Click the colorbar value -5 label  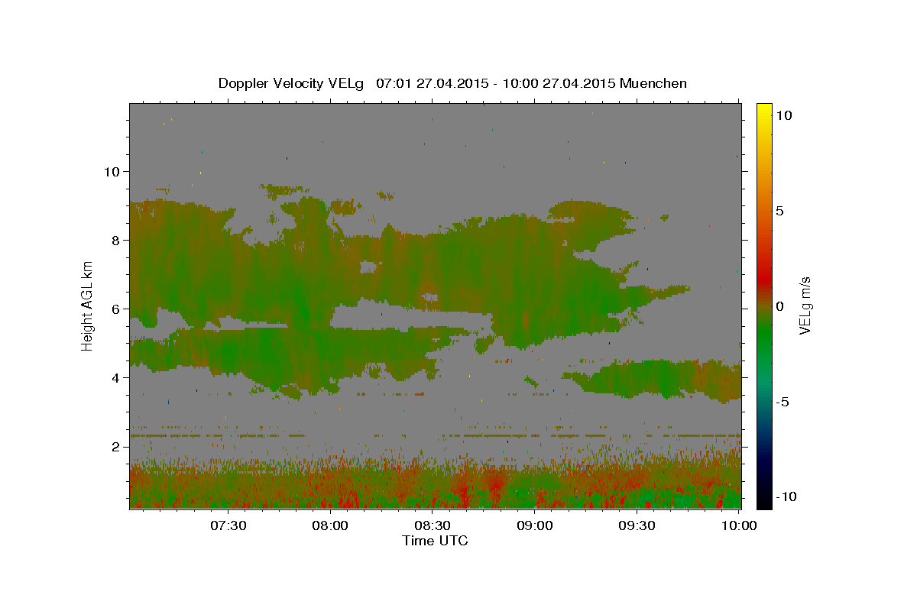tap(783, 402)
